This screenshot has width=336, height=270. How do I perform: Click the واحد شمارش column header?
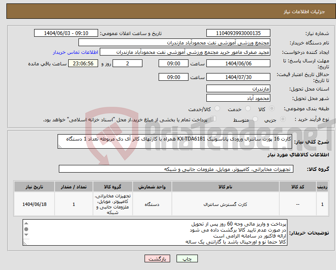[152, 187]
